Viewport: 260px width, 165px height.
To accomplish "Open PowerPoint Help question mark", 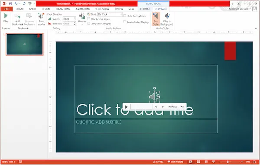I will (x=233, y=3).
